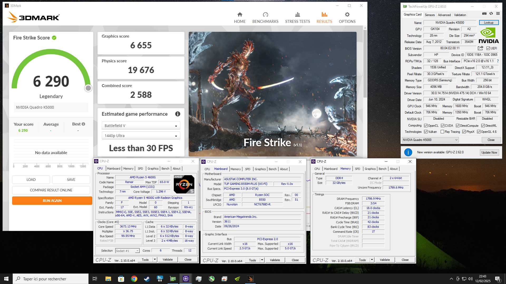This screenshot has height=284, width=506.
Task: Switch to the Advanced tab in GPU-Z
Action: pyautogui.click(x=444, y=15)
